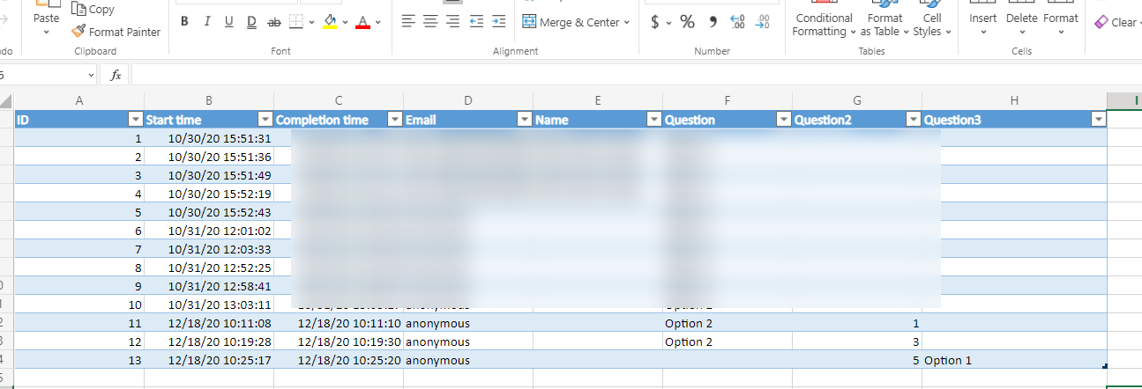Screen dimensions: 1142x389
Task: Apply currency format with dollar icon
Action: click(655, 22)
